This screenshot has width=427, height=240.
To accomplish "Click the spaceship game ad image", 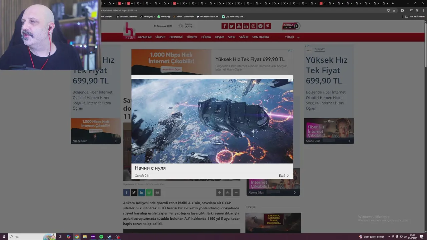I will (212, 121).
